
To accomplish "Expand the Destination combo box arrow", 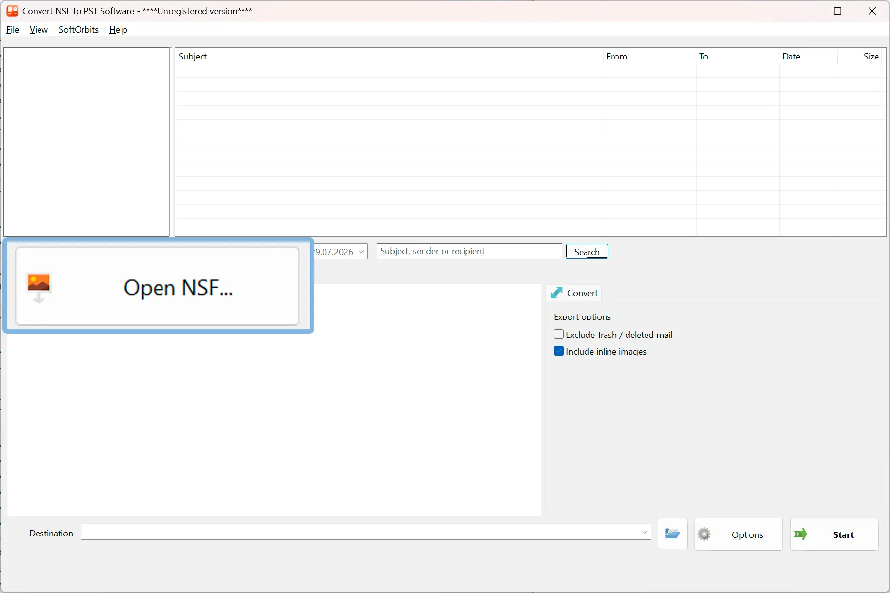I will coord(645,532).
